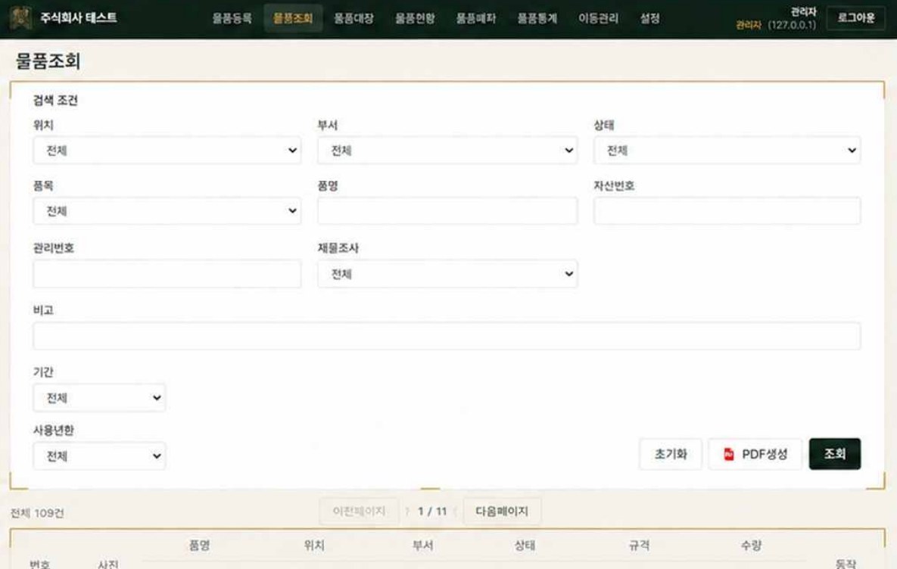Open the 부서 dropdown
The width and height of the screenshot is (897, 569).
[x=447, y=151]
